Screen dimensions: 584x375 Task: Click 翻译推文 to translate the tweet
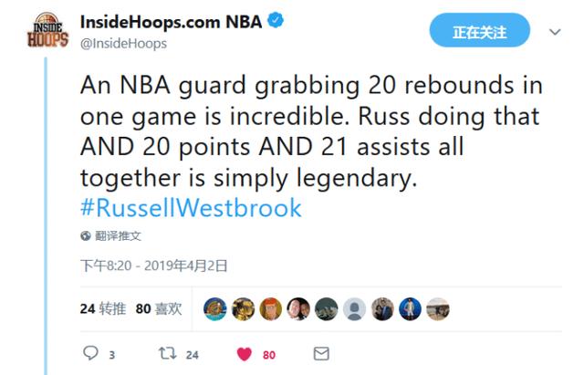coord(118,235)
